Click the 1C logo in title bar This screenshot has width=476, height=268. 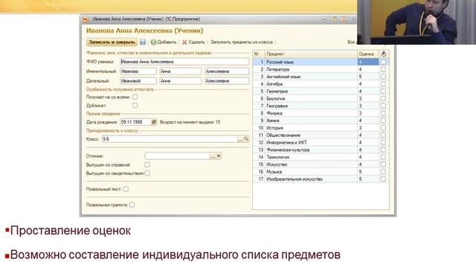[x=86, y=19]
